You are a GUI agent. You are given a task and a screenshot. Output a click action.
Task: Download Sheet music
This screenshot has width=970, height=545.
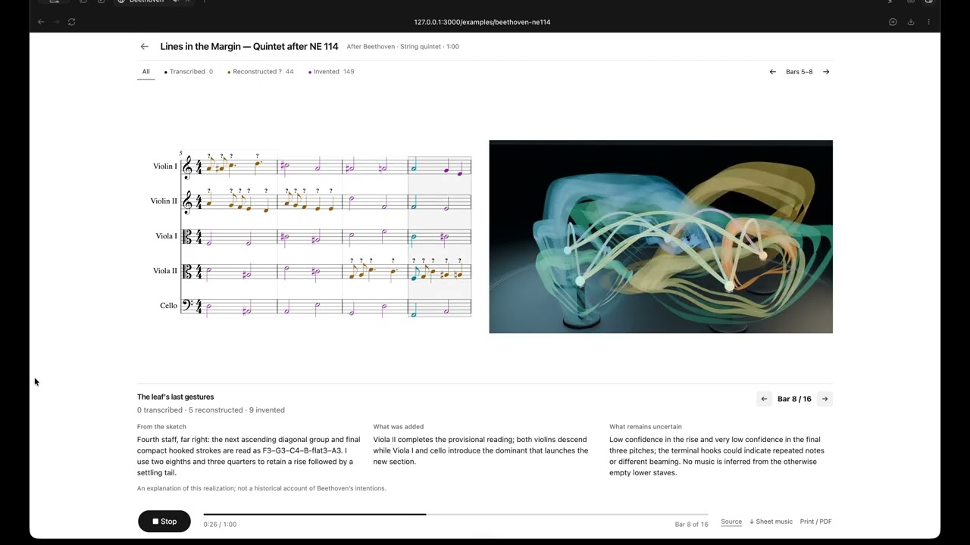click(771, 522)
